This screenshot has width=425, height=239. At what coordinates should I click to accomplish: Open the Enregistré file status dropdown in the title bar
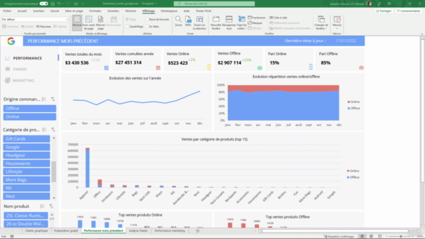pos(155,4)
